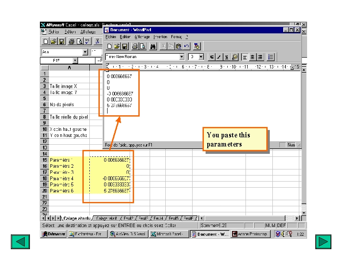This screenshot has width=347, height=260.
Task: Open Print Preview in WordPad toolbar
Action: [143, 46]
